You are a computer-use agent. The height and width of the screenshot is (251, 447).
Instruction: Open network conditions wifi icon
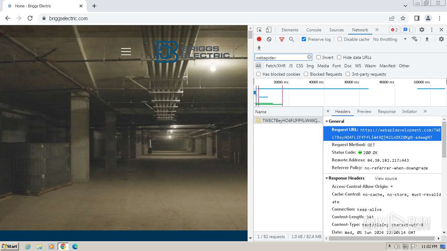click(415, 39)
